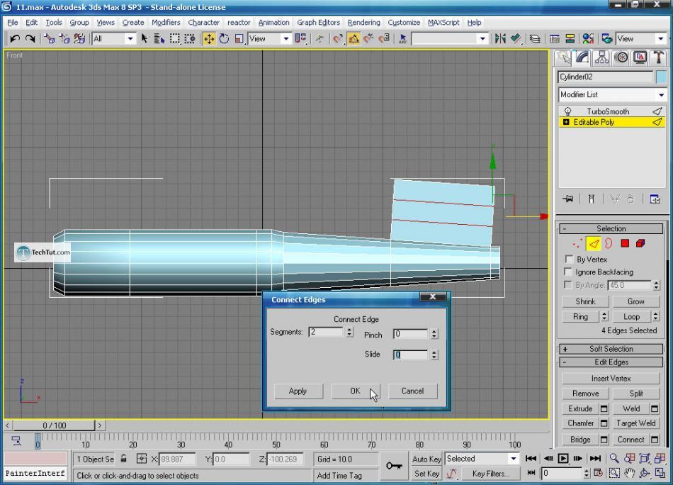Increase the Pinch spinner value

434,331
